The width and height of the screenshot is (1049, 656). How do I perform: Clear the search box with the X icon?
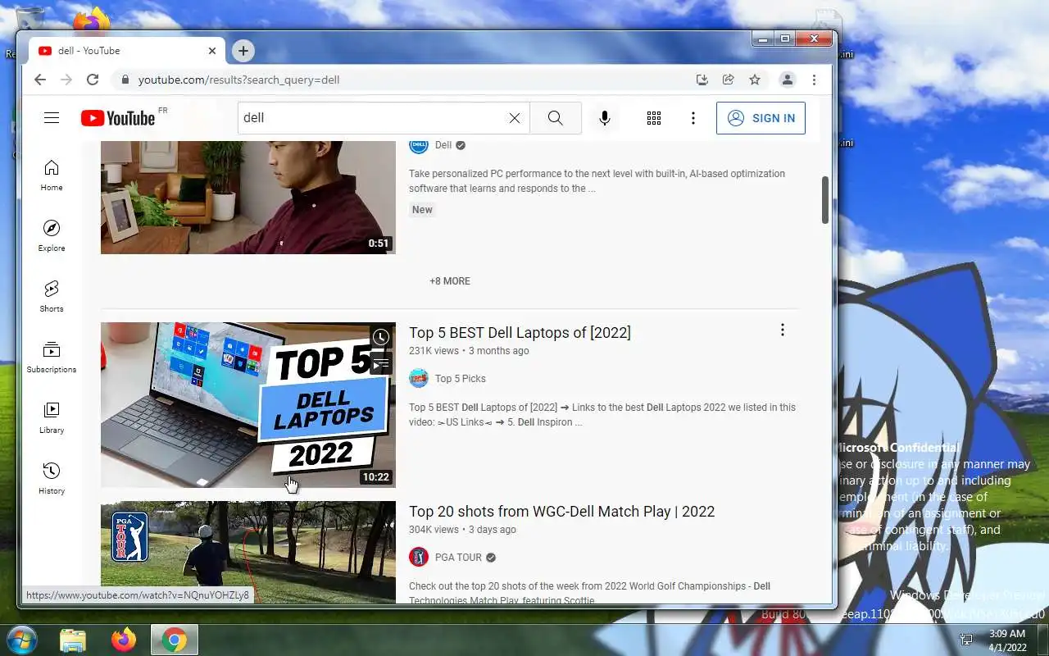[514, 118]
